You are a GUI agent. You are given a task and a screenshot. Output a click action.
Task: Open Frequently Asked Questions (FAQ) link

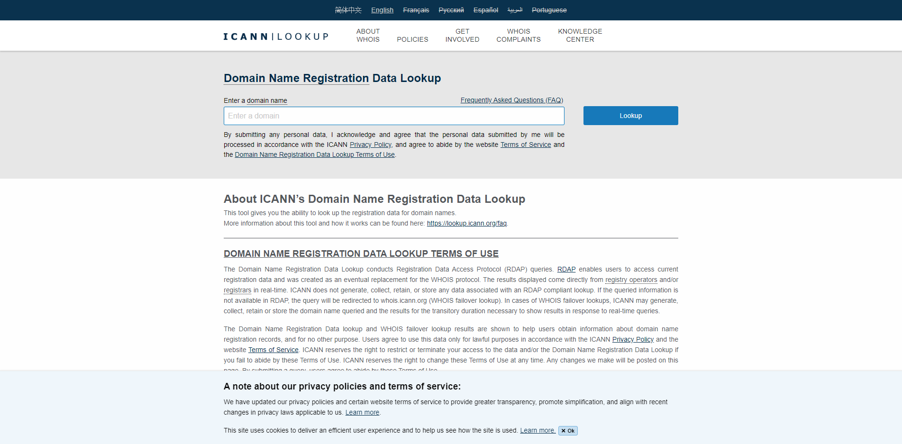tap(512, 100)
